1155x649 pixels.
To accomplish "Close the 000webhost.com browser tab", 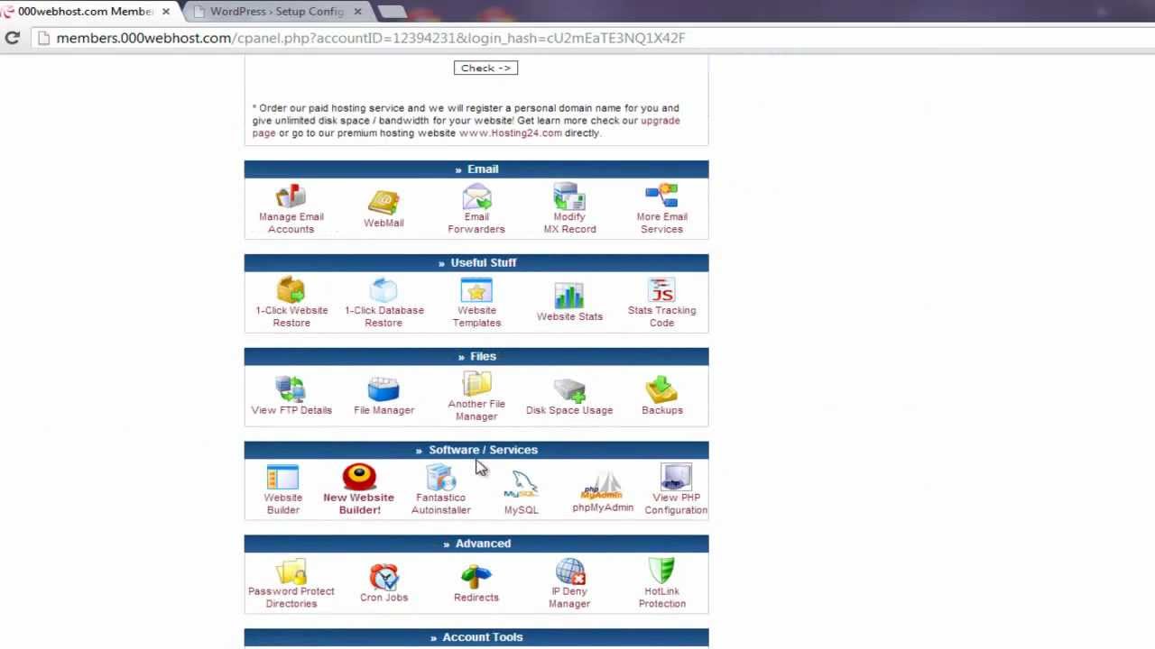I will coord(165,12).
